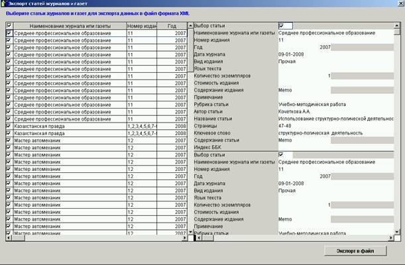Click the "Кочеткова А.А." author value

click(294, 111)
